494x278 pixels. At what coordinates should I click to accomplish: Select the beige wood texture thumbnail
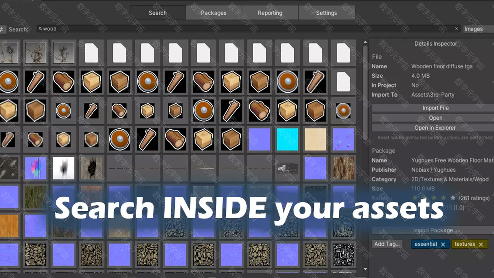315,139
